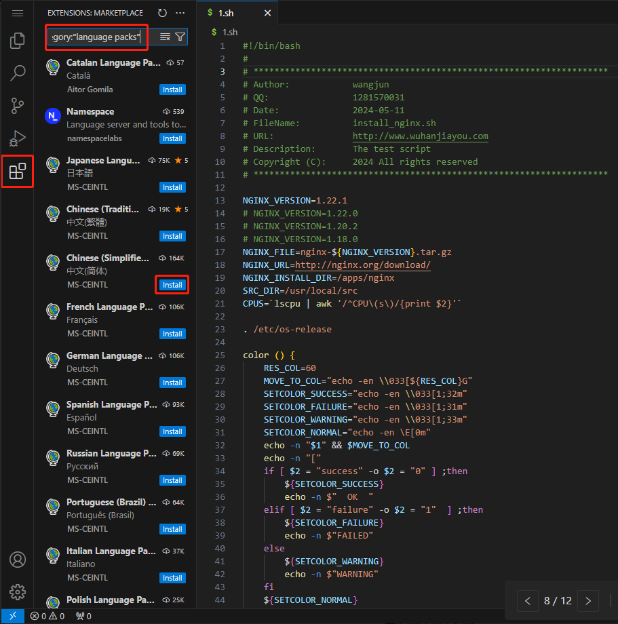Go to next image in viewer
Image resolution: width=618 pixels, height=624 pixels.
pos(588,600)
